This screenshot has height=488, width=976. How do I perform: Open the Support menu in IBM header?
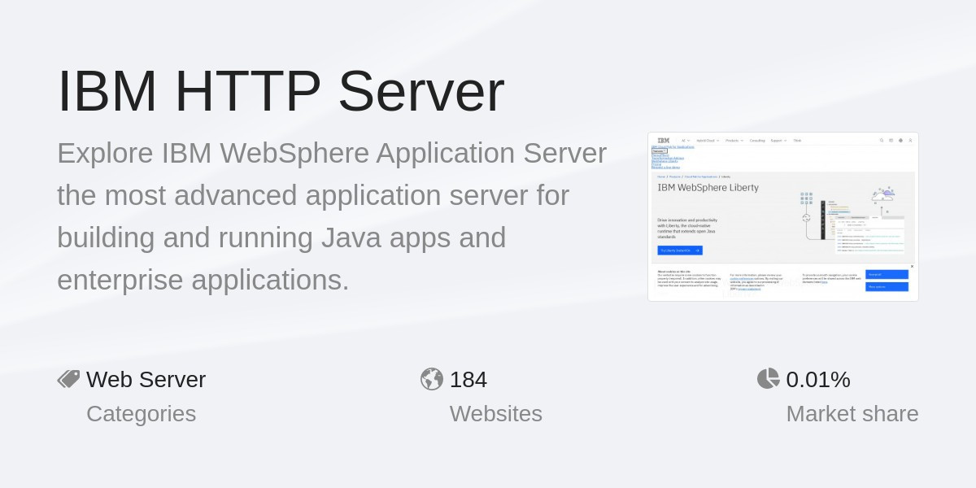click(778, 141)
